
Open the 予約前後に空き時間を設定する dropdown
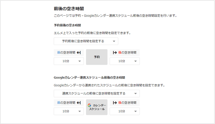tap(86, 41)
